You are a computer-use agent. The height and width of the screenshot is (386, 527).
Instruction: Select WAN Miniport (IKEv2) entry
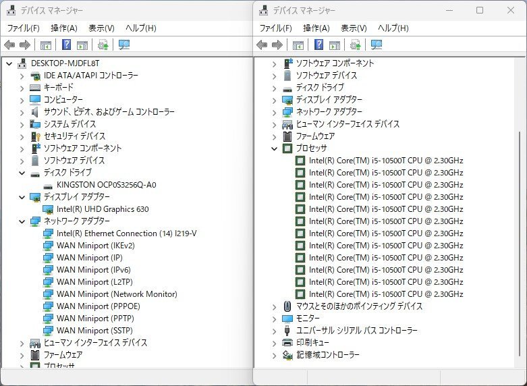click(x=96, y=246)
